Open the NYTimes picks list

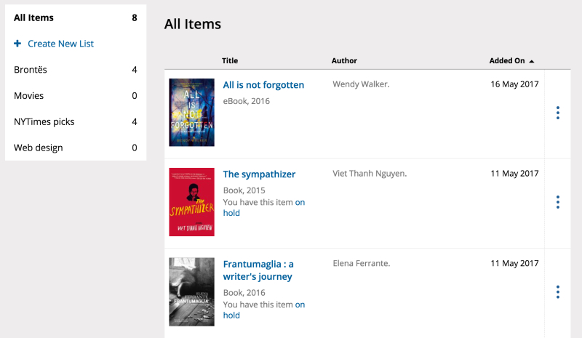point(44,122)
